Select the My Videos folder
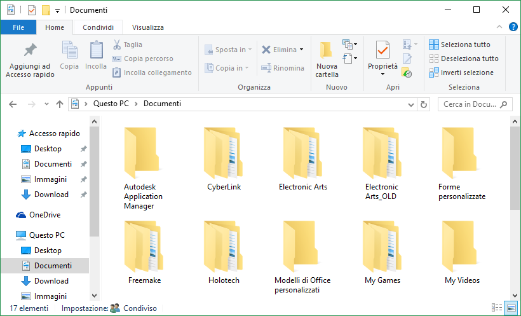 coord(462,252)
